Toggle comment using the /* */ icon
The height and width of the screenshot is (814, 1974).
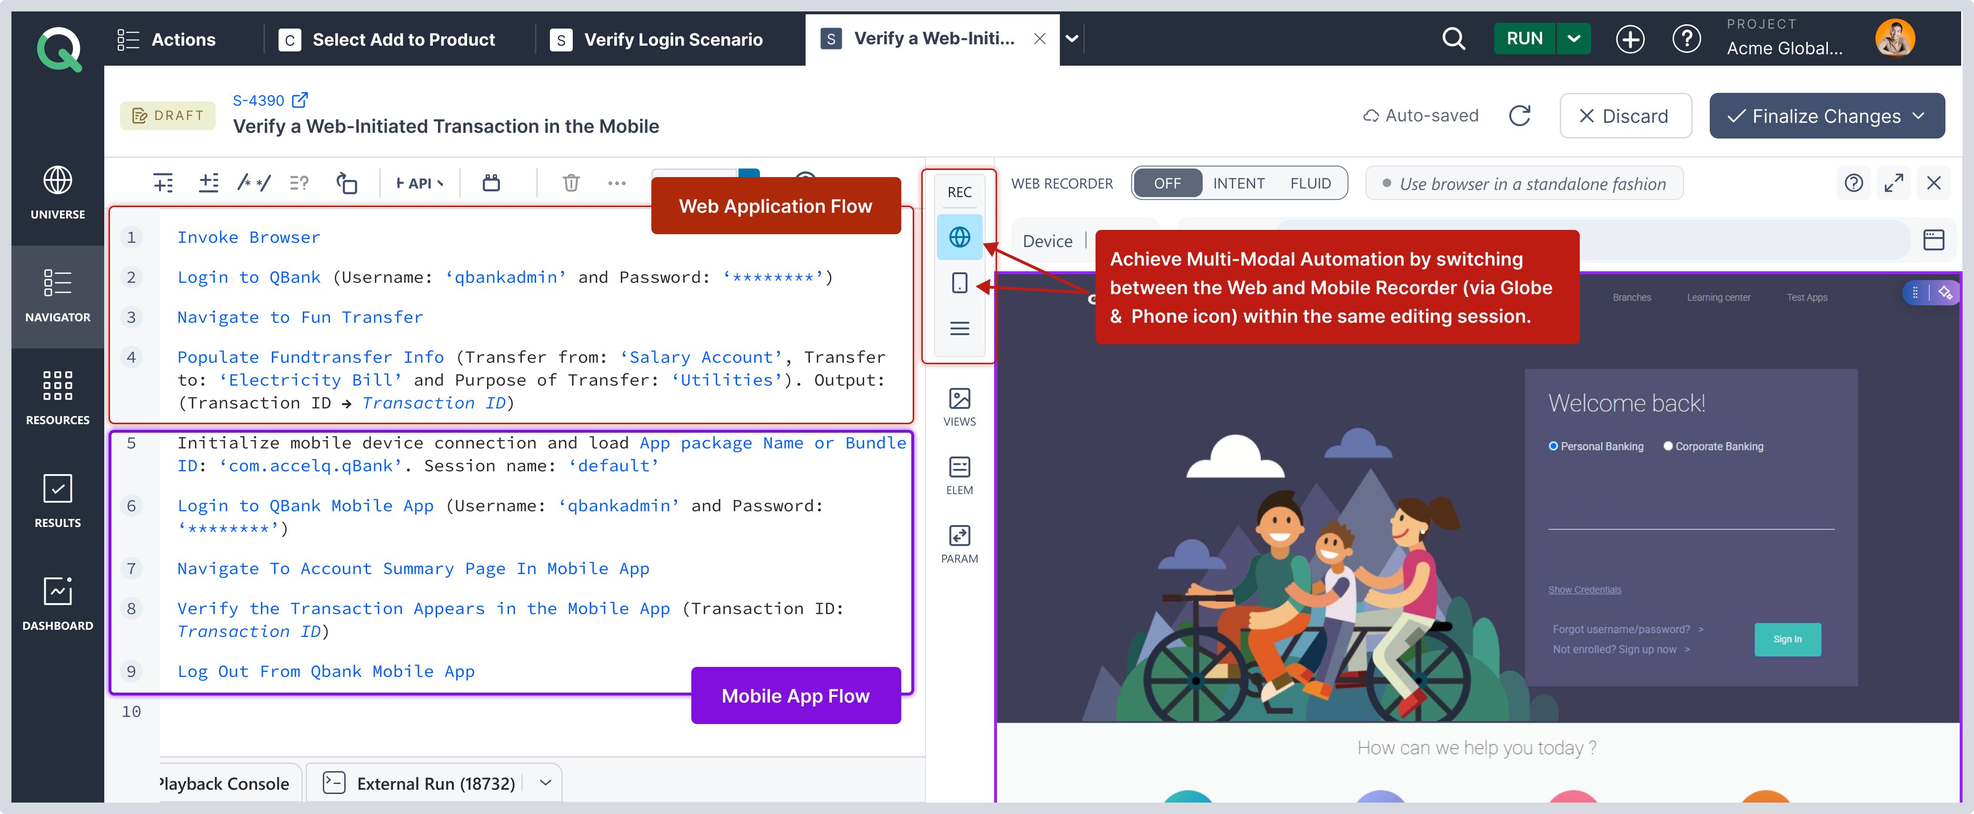click(x=254, y=182)
